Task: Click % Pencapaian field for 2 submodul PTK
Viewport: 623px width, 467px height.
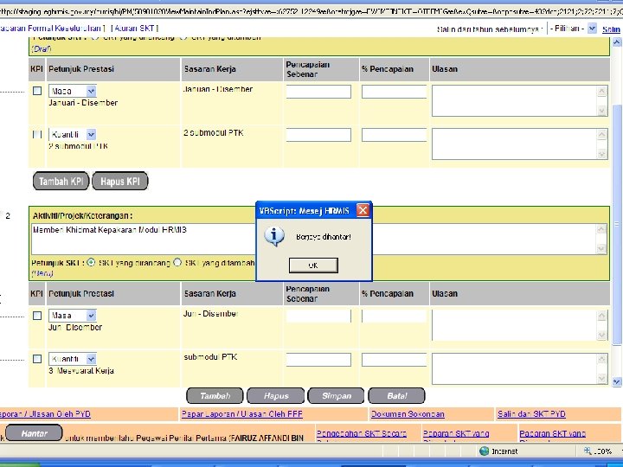Action: click(394, 135)
